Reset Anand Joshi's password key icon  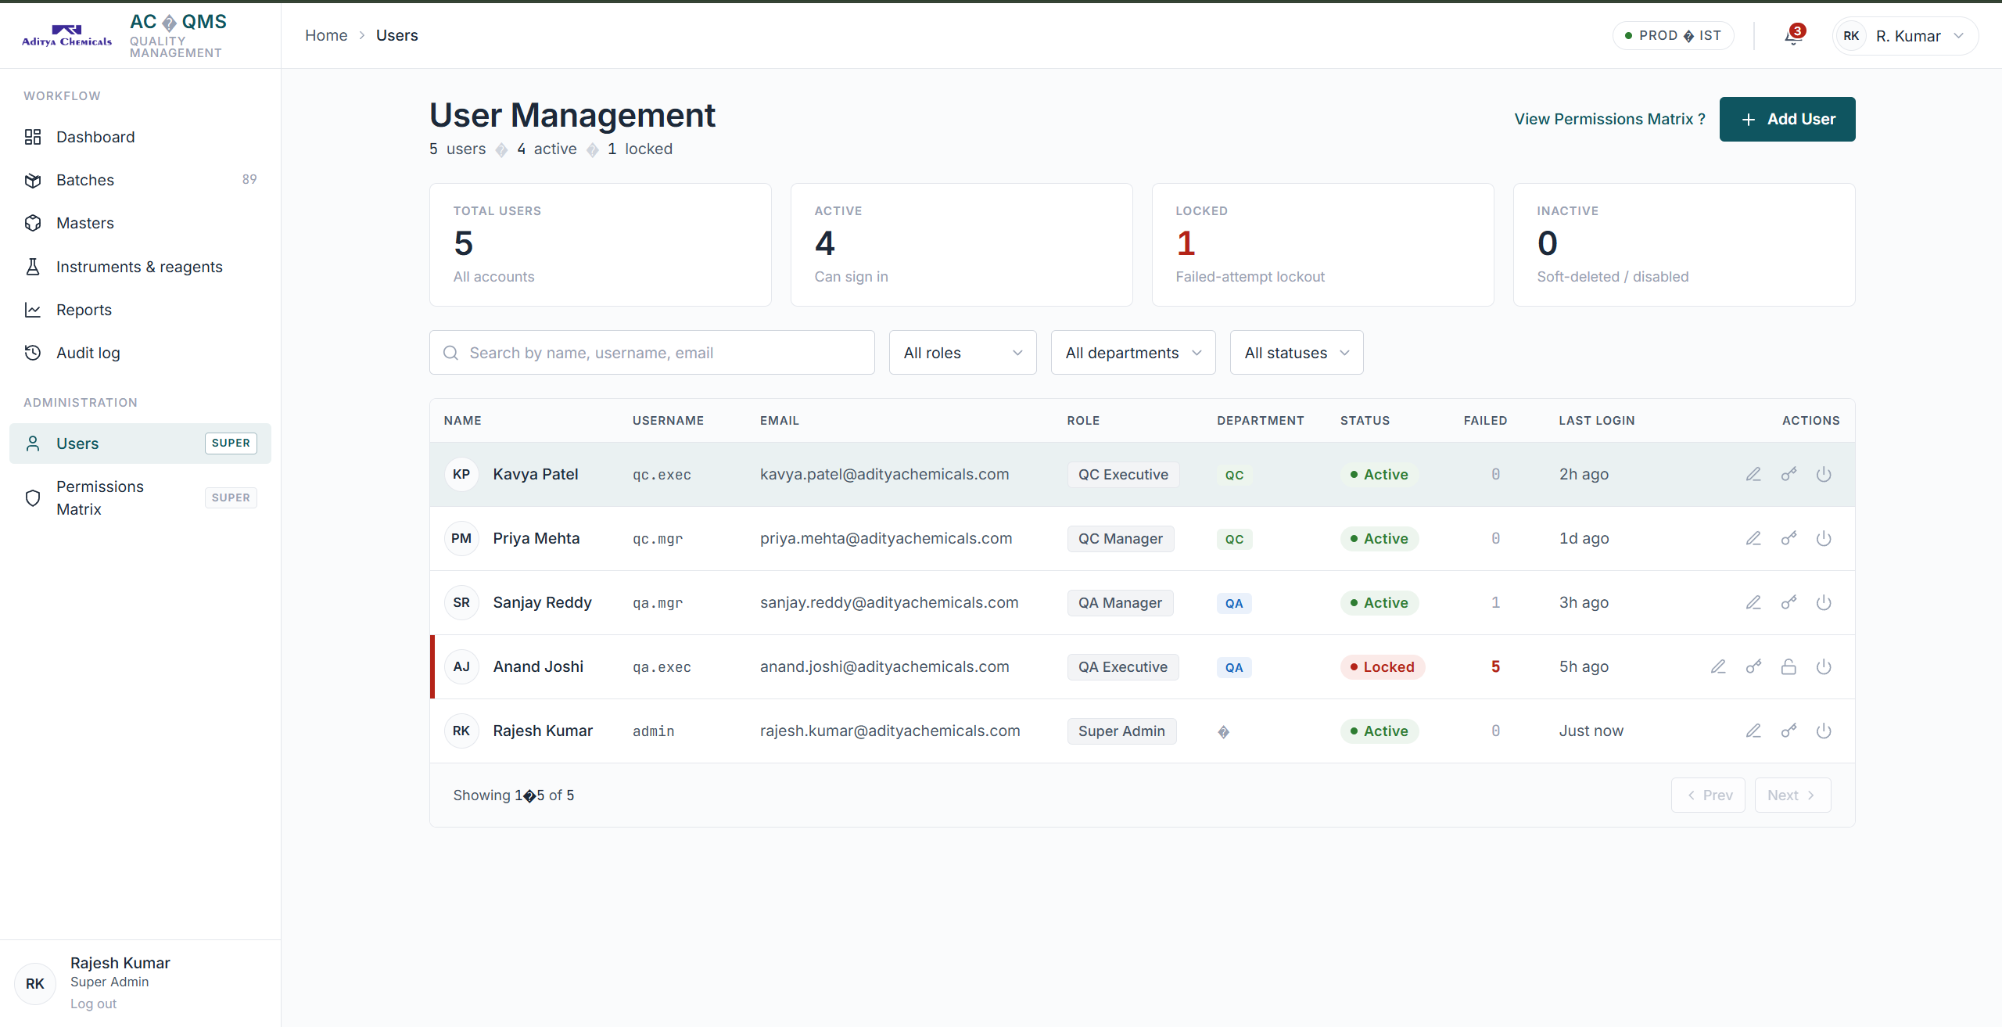[x=1753, y=666]
